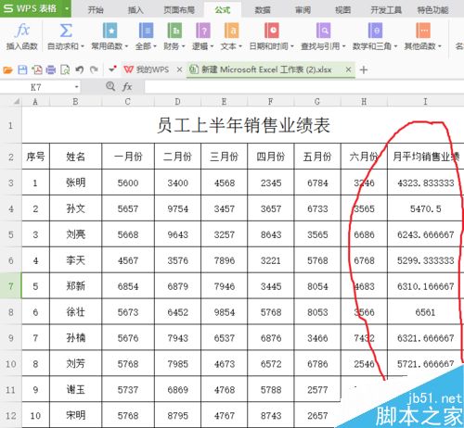Close the 我的WPS document tab
Image resolution: width=464 pixels, height=428 pixels.
[x=179, y=69]
